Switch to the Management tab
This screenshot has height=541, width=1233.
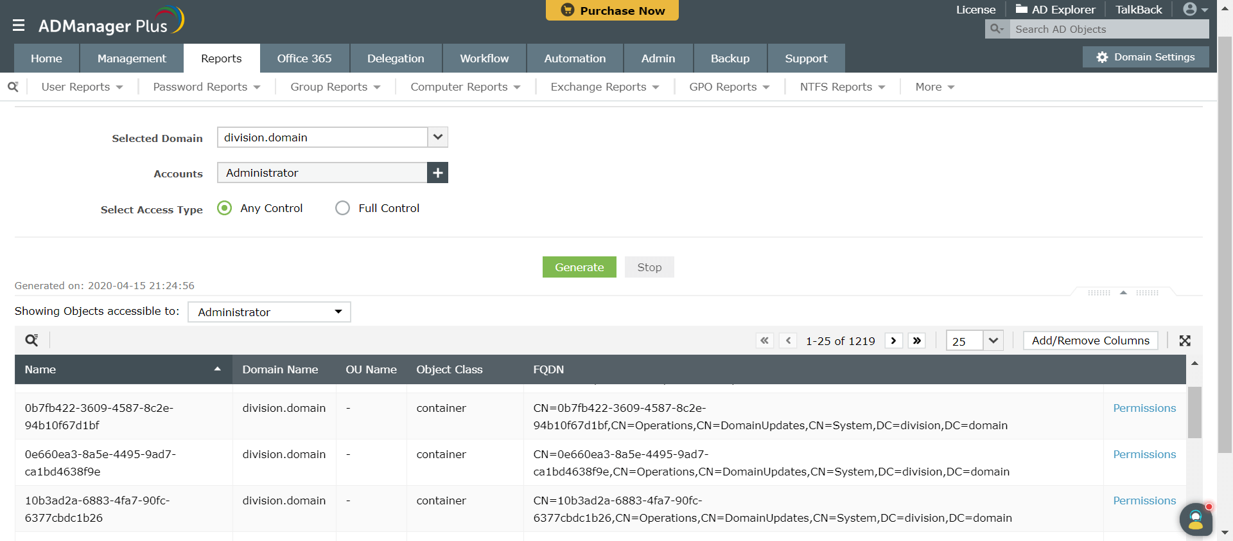[x=132, y=58]
